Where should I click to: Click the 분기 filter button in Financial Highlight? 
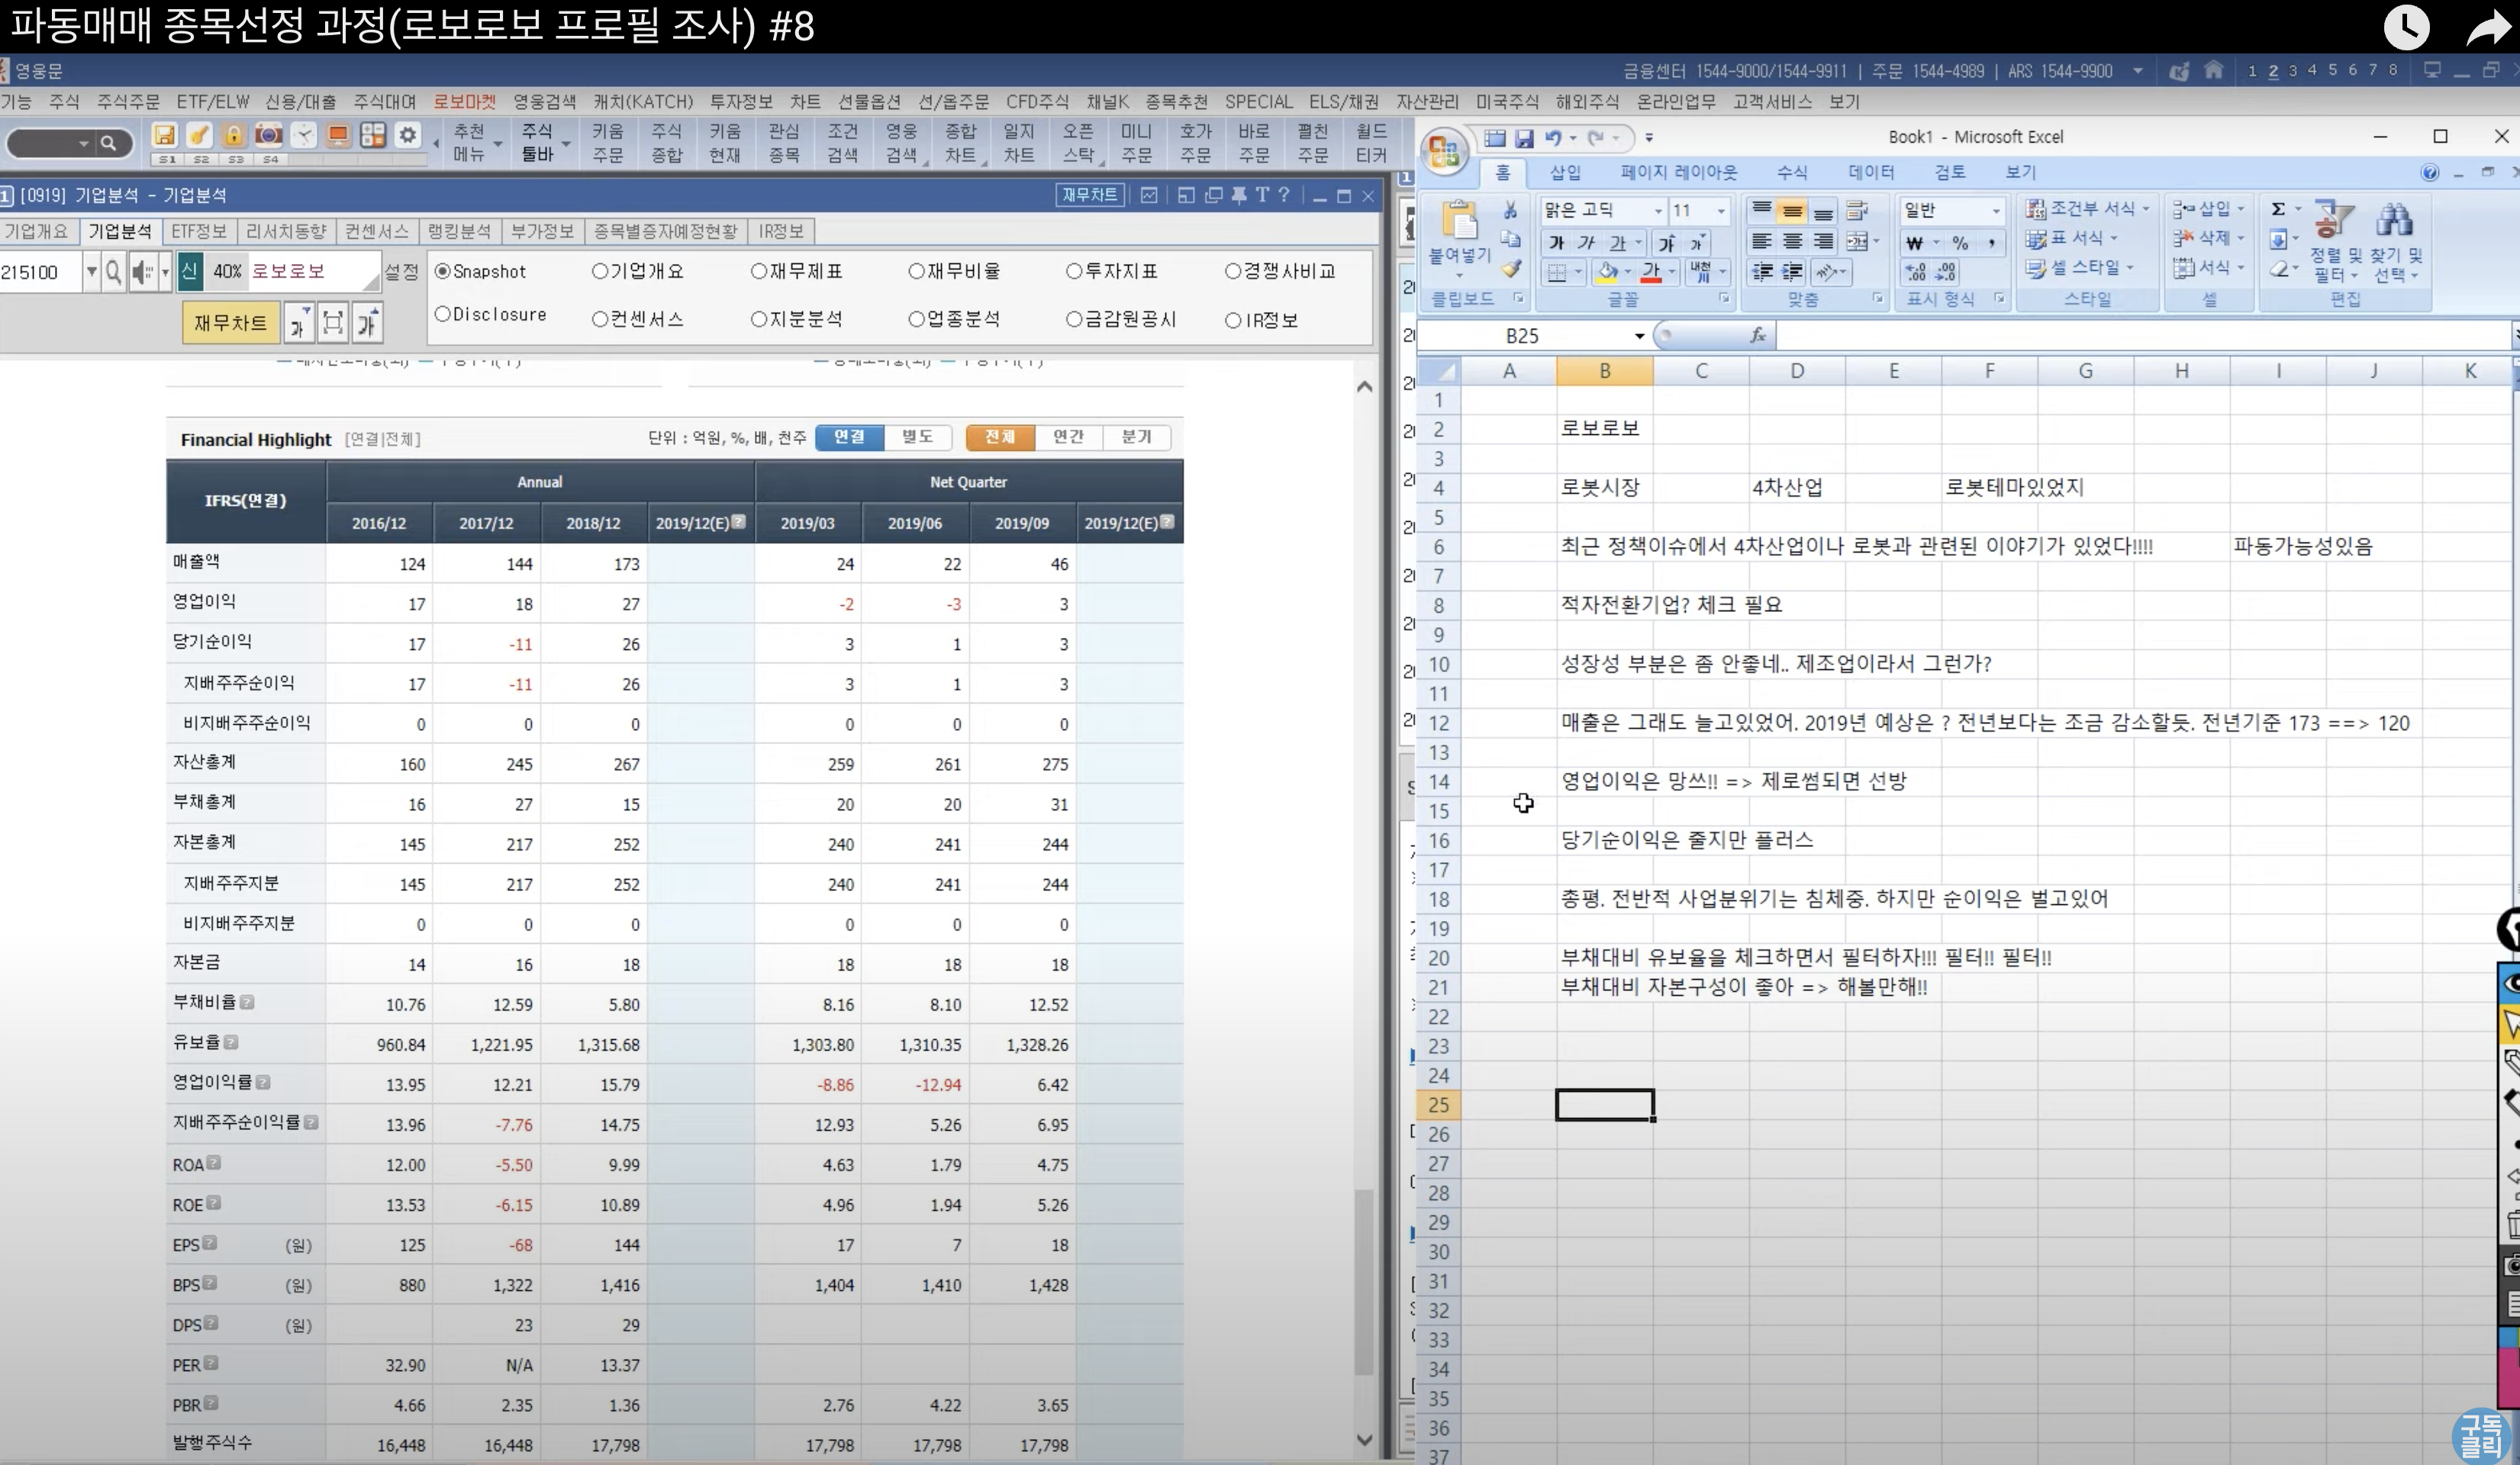click(x=1136, y=437)
